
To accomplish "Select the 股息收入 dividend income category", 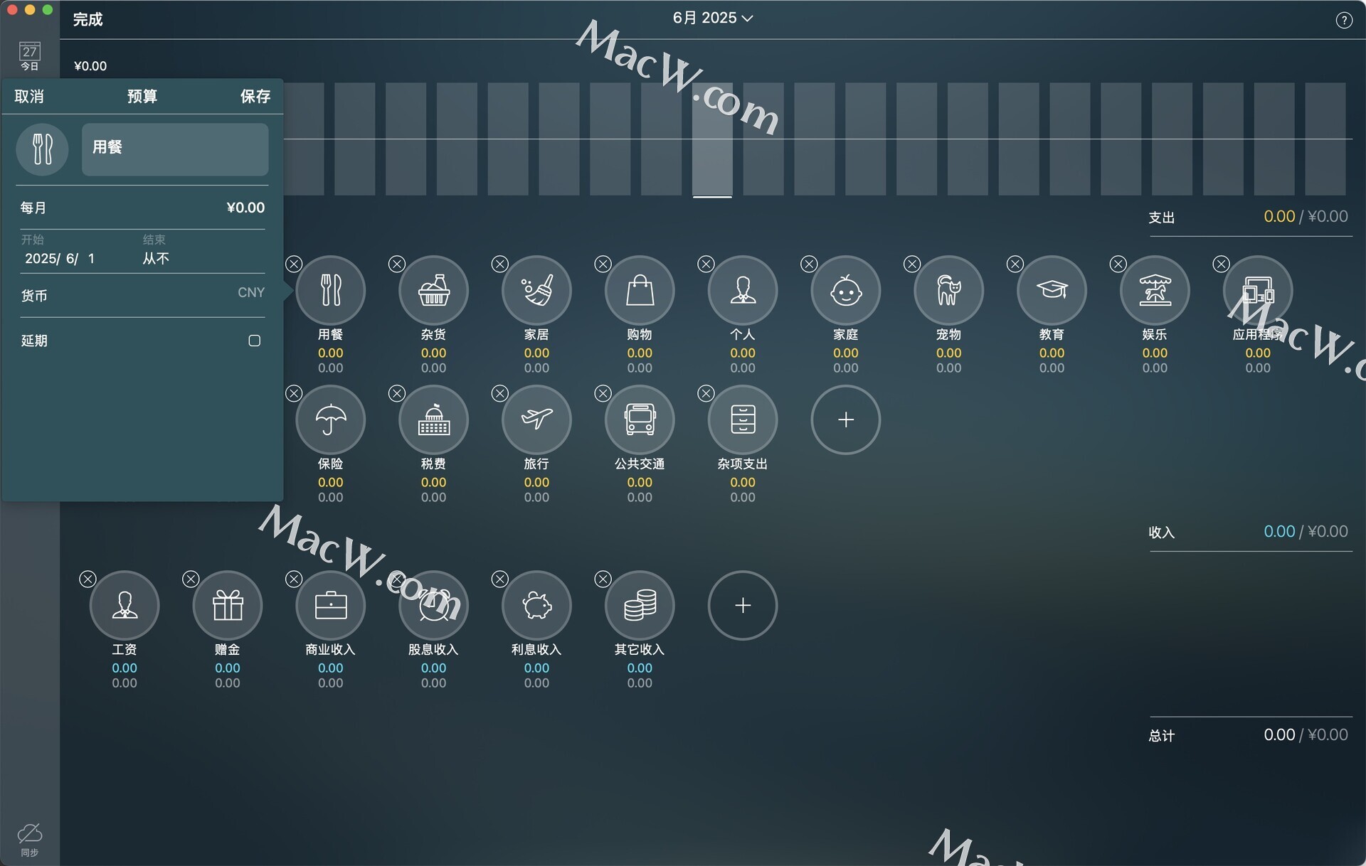I will click(433, 605).
